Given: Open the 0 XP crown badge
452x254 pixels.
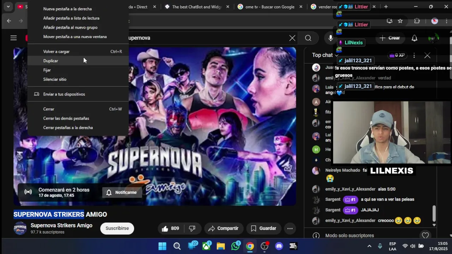Looking at the screenshot, I should pos(397,55).
